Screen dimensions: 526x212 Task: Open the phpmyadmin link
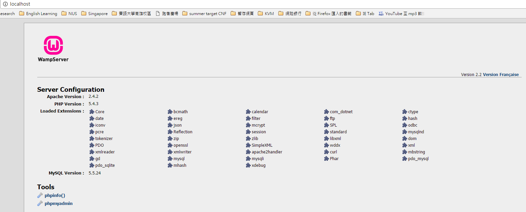(x=58, y=204)
